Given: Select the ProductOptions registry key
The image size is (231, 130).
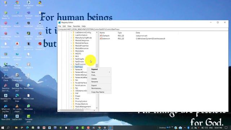Looking at the screenshot, I should 82,104.
